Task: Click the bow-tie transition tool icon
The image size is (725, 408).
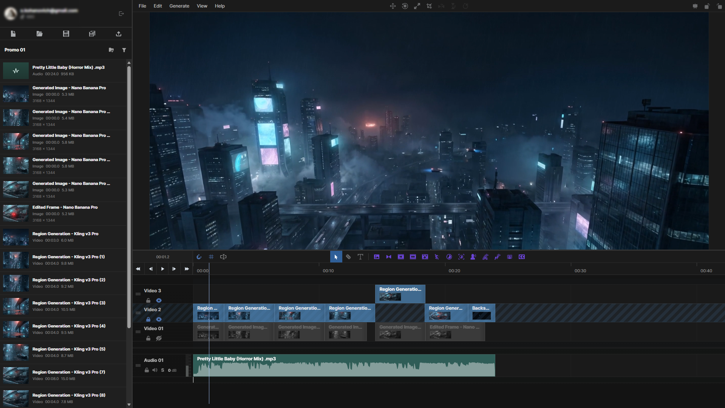Action: pos(389,257)
